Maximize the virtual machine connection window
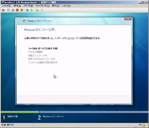 pyautogui.click(x=143, y=2)
